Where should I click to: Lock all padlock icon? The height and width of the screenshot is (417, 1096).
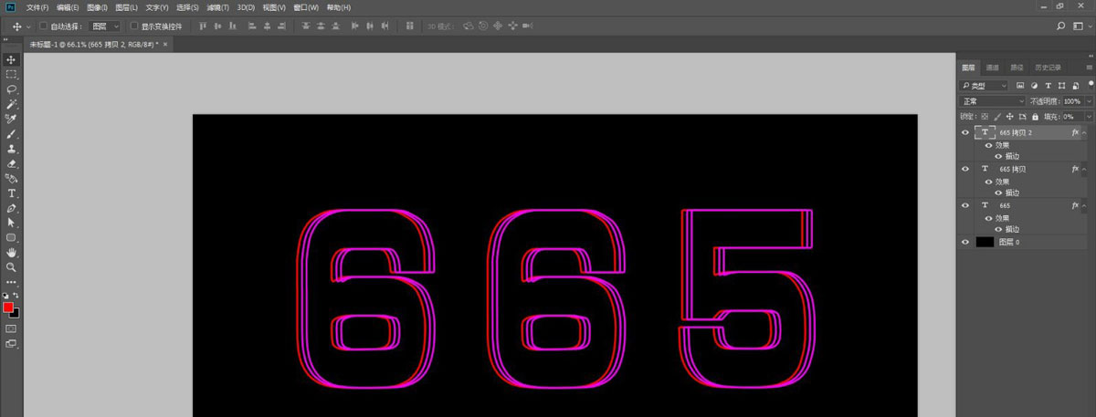tap(1034, 117)
